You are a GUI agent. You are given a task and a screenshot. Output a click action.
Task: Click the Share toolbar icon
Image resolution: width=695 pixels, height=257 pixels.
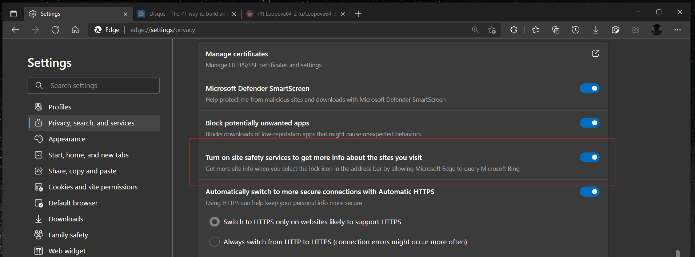[x=636, y=30]
